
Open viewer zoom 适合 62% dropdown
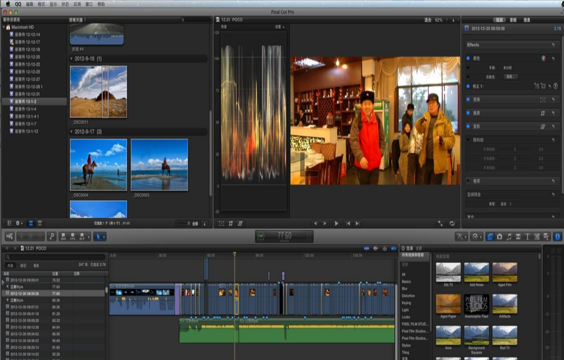tap(435, 20)
